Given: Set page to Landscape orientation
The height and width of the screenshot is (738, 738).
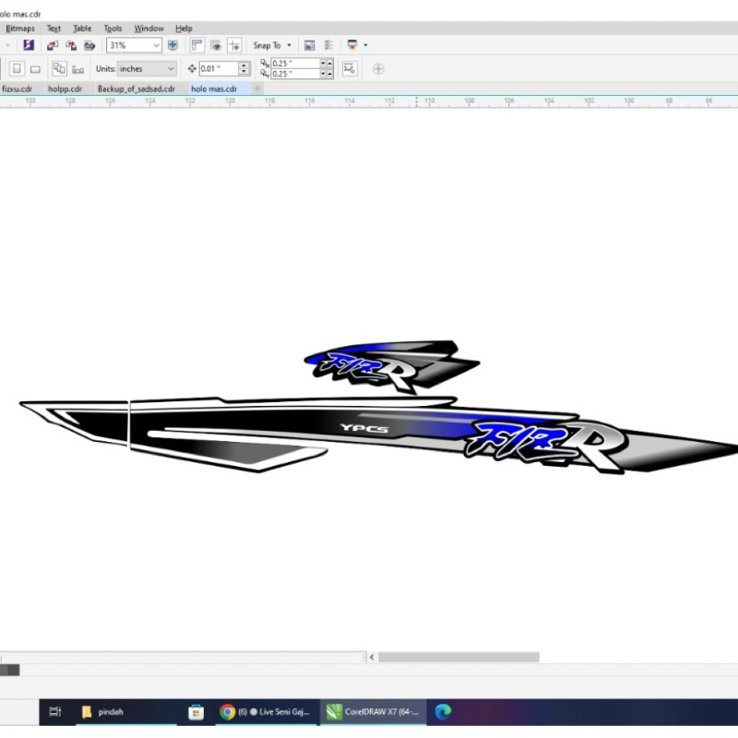Looking at the screenshot, I should point(35,69).
